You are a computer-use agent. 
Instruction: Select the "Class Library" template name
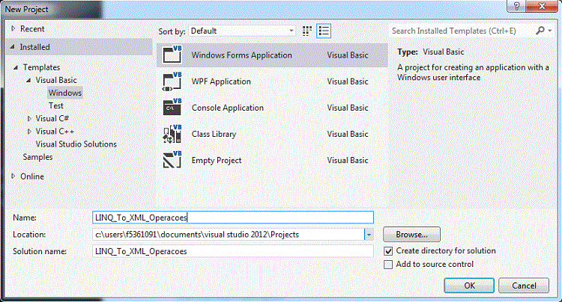click(214, 134)
